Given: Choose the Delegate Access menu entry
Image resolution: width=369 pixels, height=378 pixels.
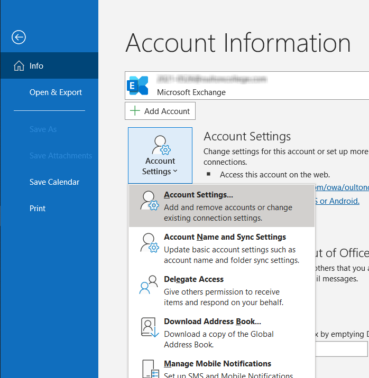Looking at the screenshot, I should (222, 290).
